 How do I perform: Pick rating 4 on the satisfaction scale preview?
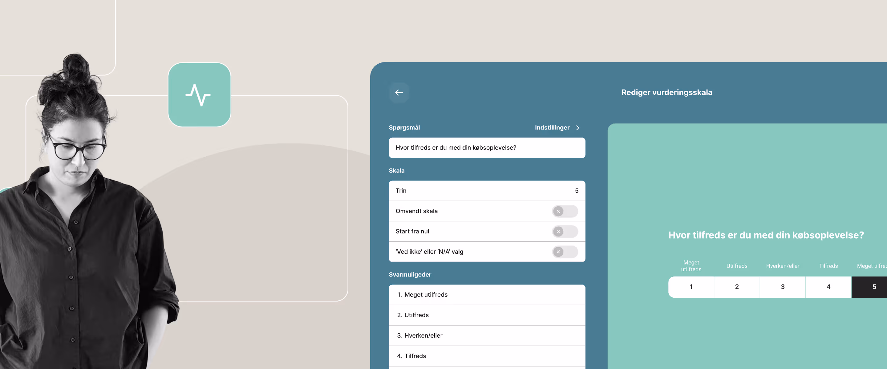pos(828,287)
